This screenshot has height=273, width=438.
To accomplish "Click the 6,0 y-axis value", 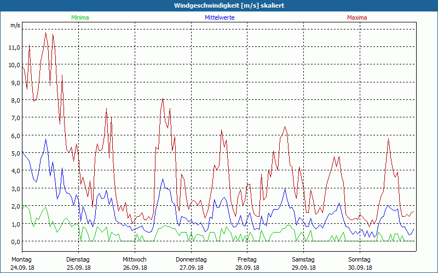I will (16, 135).
